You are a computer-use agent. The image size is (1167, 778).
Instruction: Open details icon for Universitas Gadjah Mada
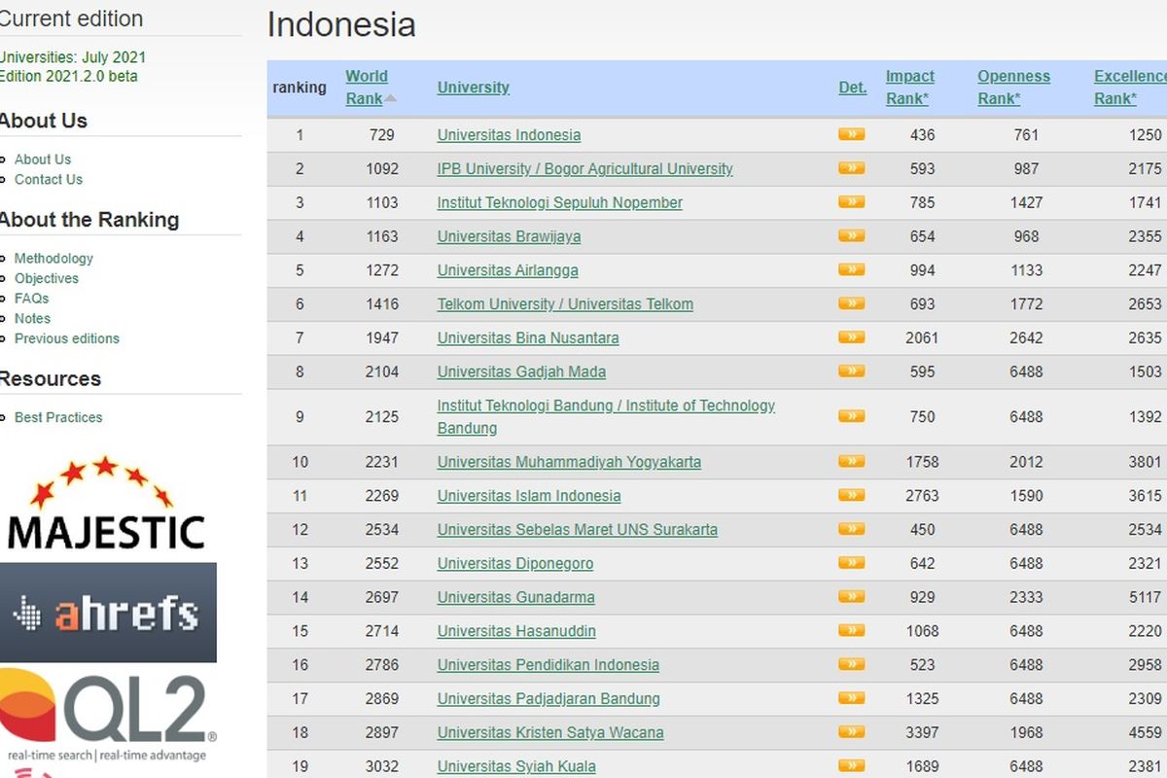tap(851, 371)
